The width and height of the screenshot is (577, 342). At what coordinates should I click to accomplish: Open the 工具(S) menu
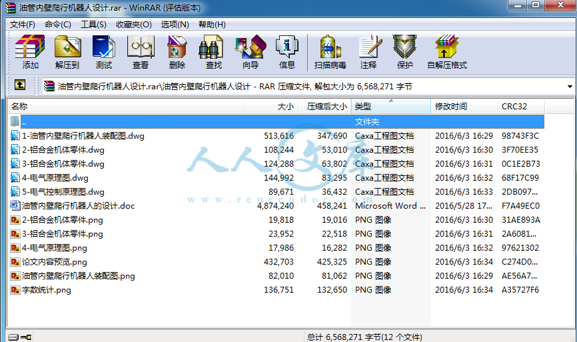point(93,25)
